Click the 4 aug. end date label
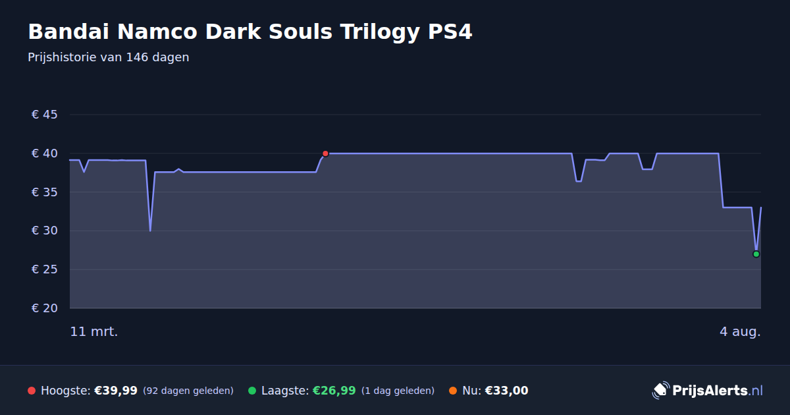Image resolution: width=790 pixels, height=415 pixels. tap(740, 332)
